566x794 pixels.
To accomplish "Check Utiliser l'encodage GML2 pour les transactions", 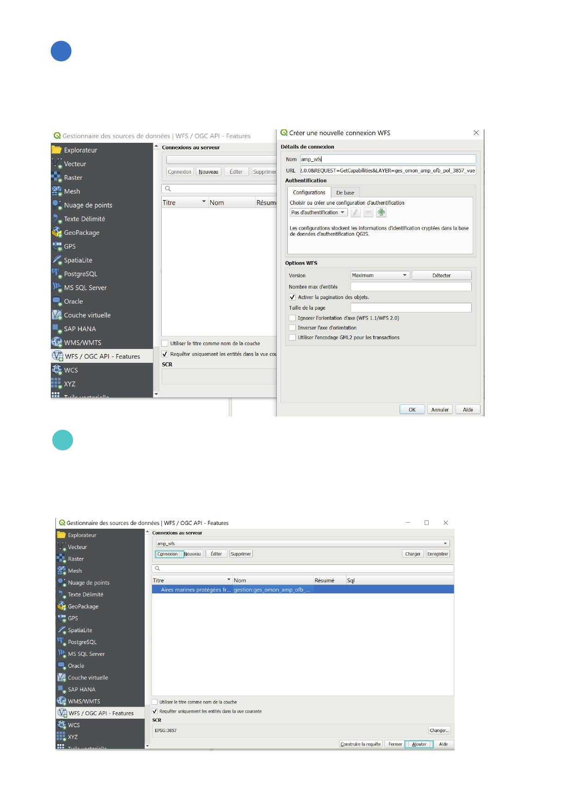I will coord(292,337).
